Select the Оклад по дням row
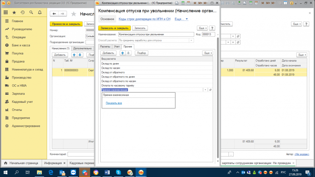 [157, 63]
